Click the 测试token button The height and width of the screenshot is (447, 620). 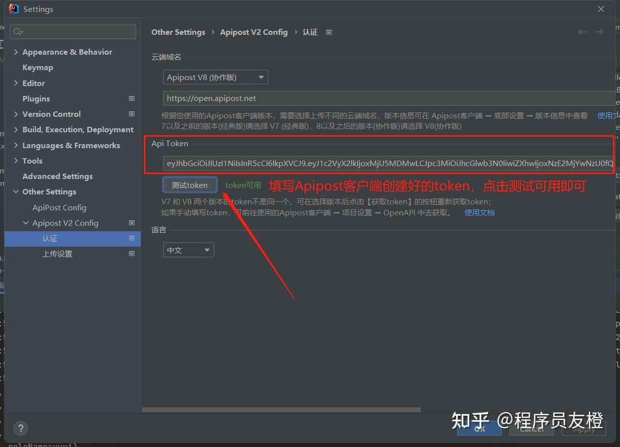(190, 185)
